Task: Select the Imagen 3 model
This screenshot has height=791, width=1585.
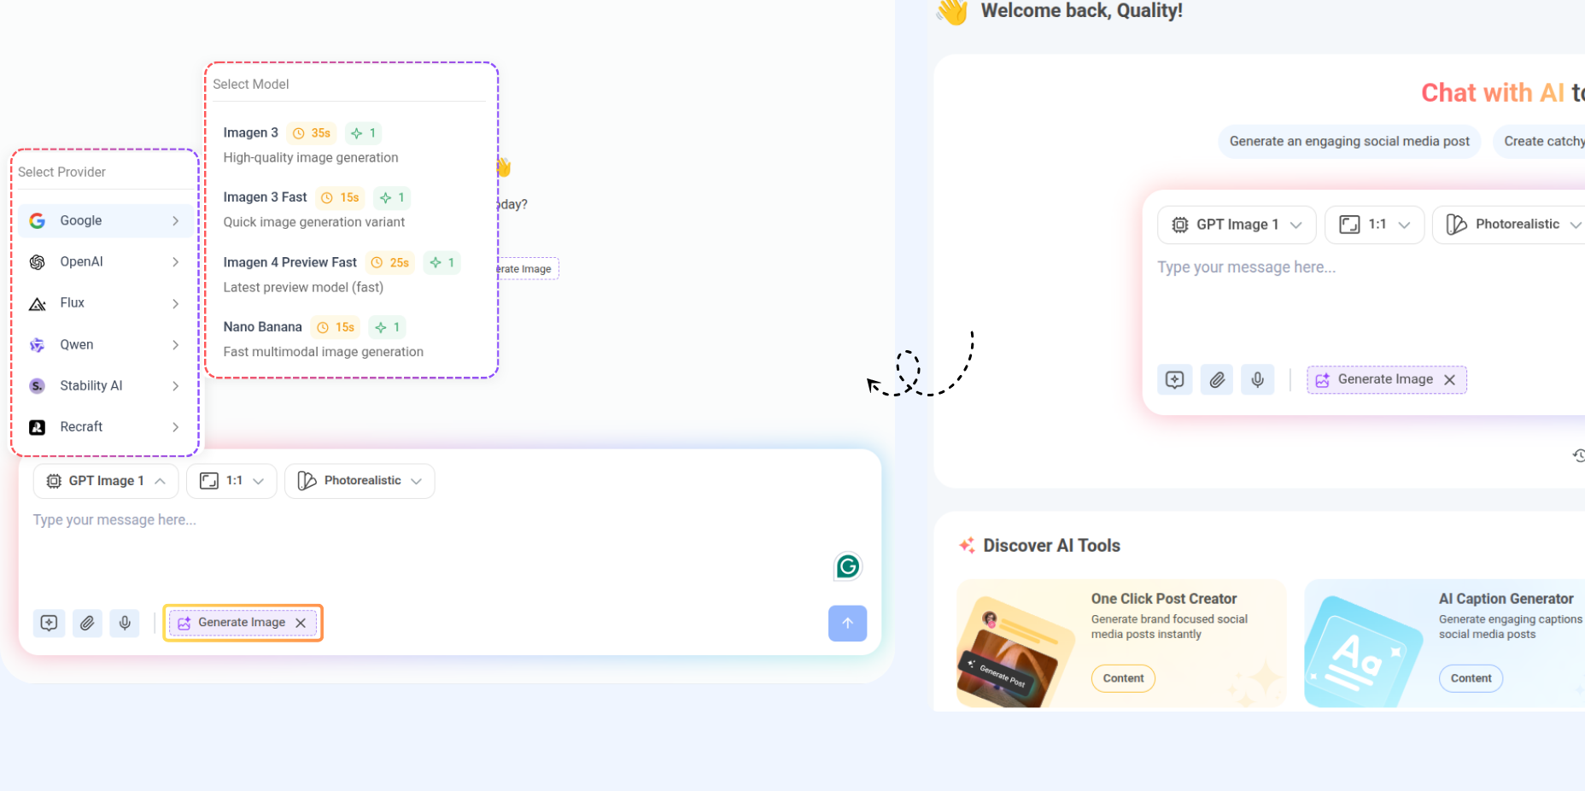Action: [351, 144]
